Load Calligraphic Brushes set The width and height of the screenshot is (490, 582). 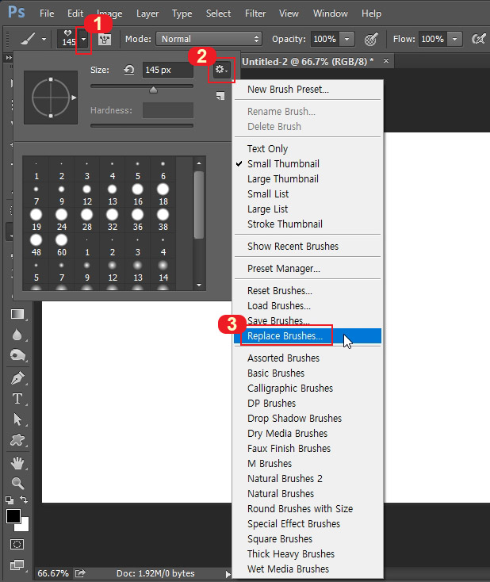(x=308, y=389)
